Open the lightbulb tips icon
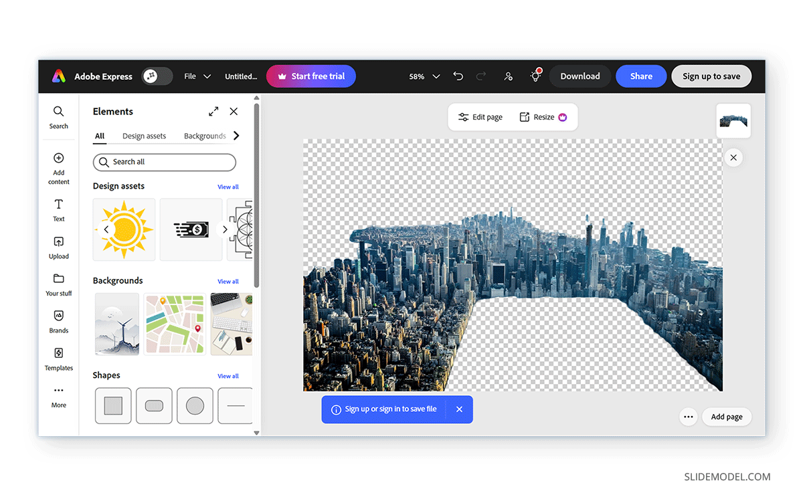The image size is (803, 497). click(x=535, y=76)
